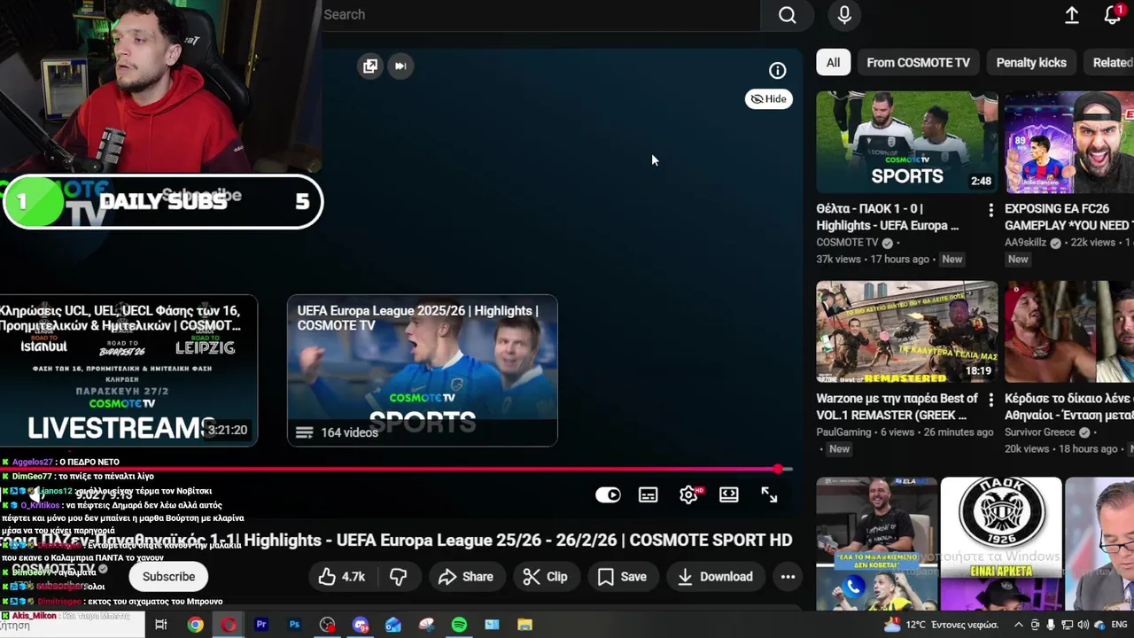The image size is (1134, 638).
Task: Save the video to a playlist
Action: click(622, 577)
